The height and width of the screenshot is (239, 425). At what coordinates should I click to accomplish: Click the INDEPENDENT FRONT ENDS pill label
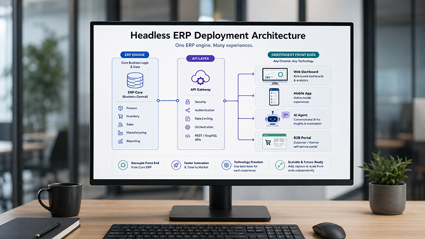(293, 55)
